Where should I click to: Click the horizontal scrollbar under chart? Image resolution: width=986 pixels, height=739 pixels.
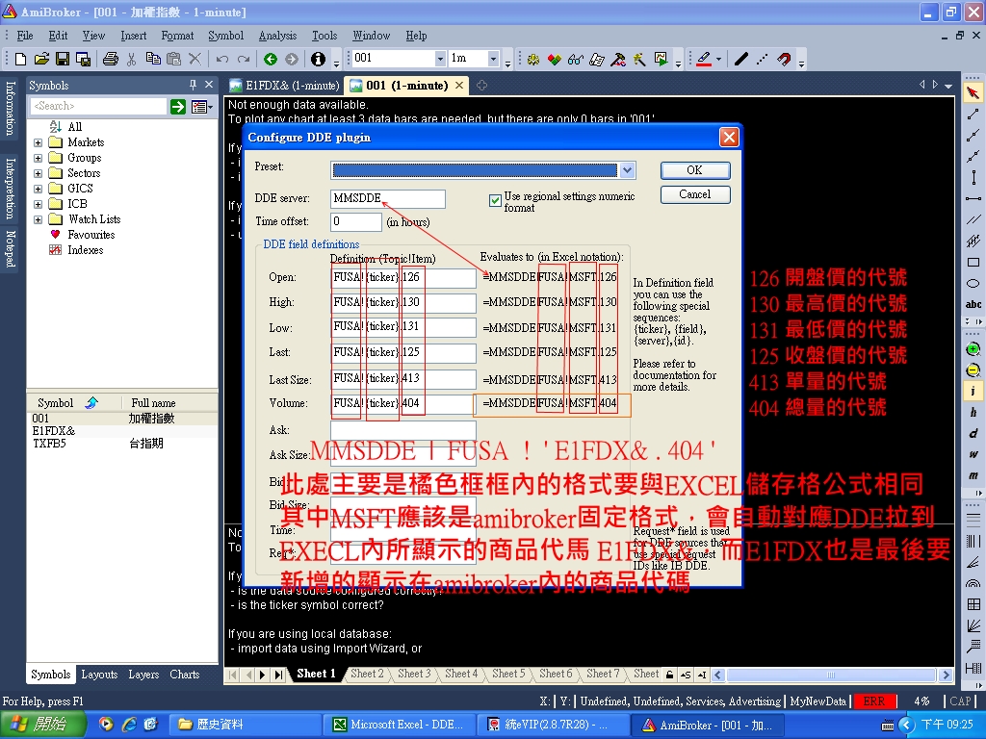tap(831, 675)
